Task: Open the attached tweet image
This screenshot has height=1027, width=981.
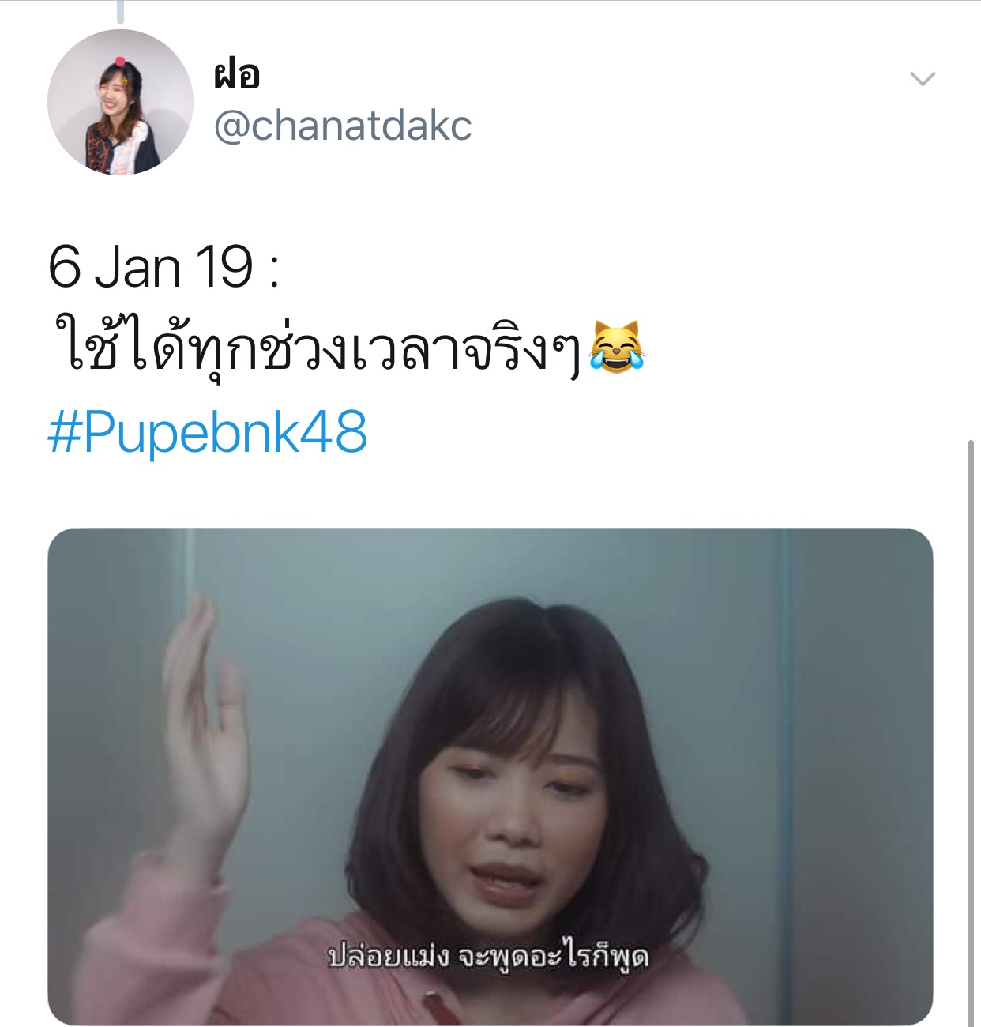Action: [490, 777]
